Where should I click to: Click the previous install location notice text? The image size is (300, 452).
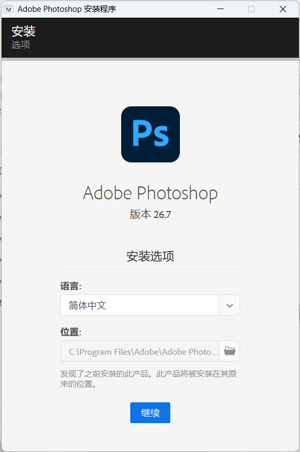[148, 379]
